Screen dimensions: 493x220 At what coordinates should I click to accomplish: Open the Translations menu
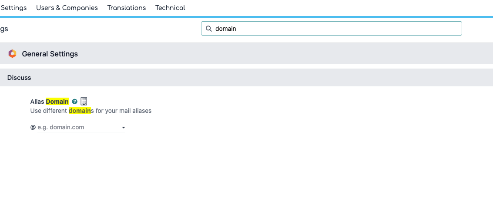(x=127, y=8)
